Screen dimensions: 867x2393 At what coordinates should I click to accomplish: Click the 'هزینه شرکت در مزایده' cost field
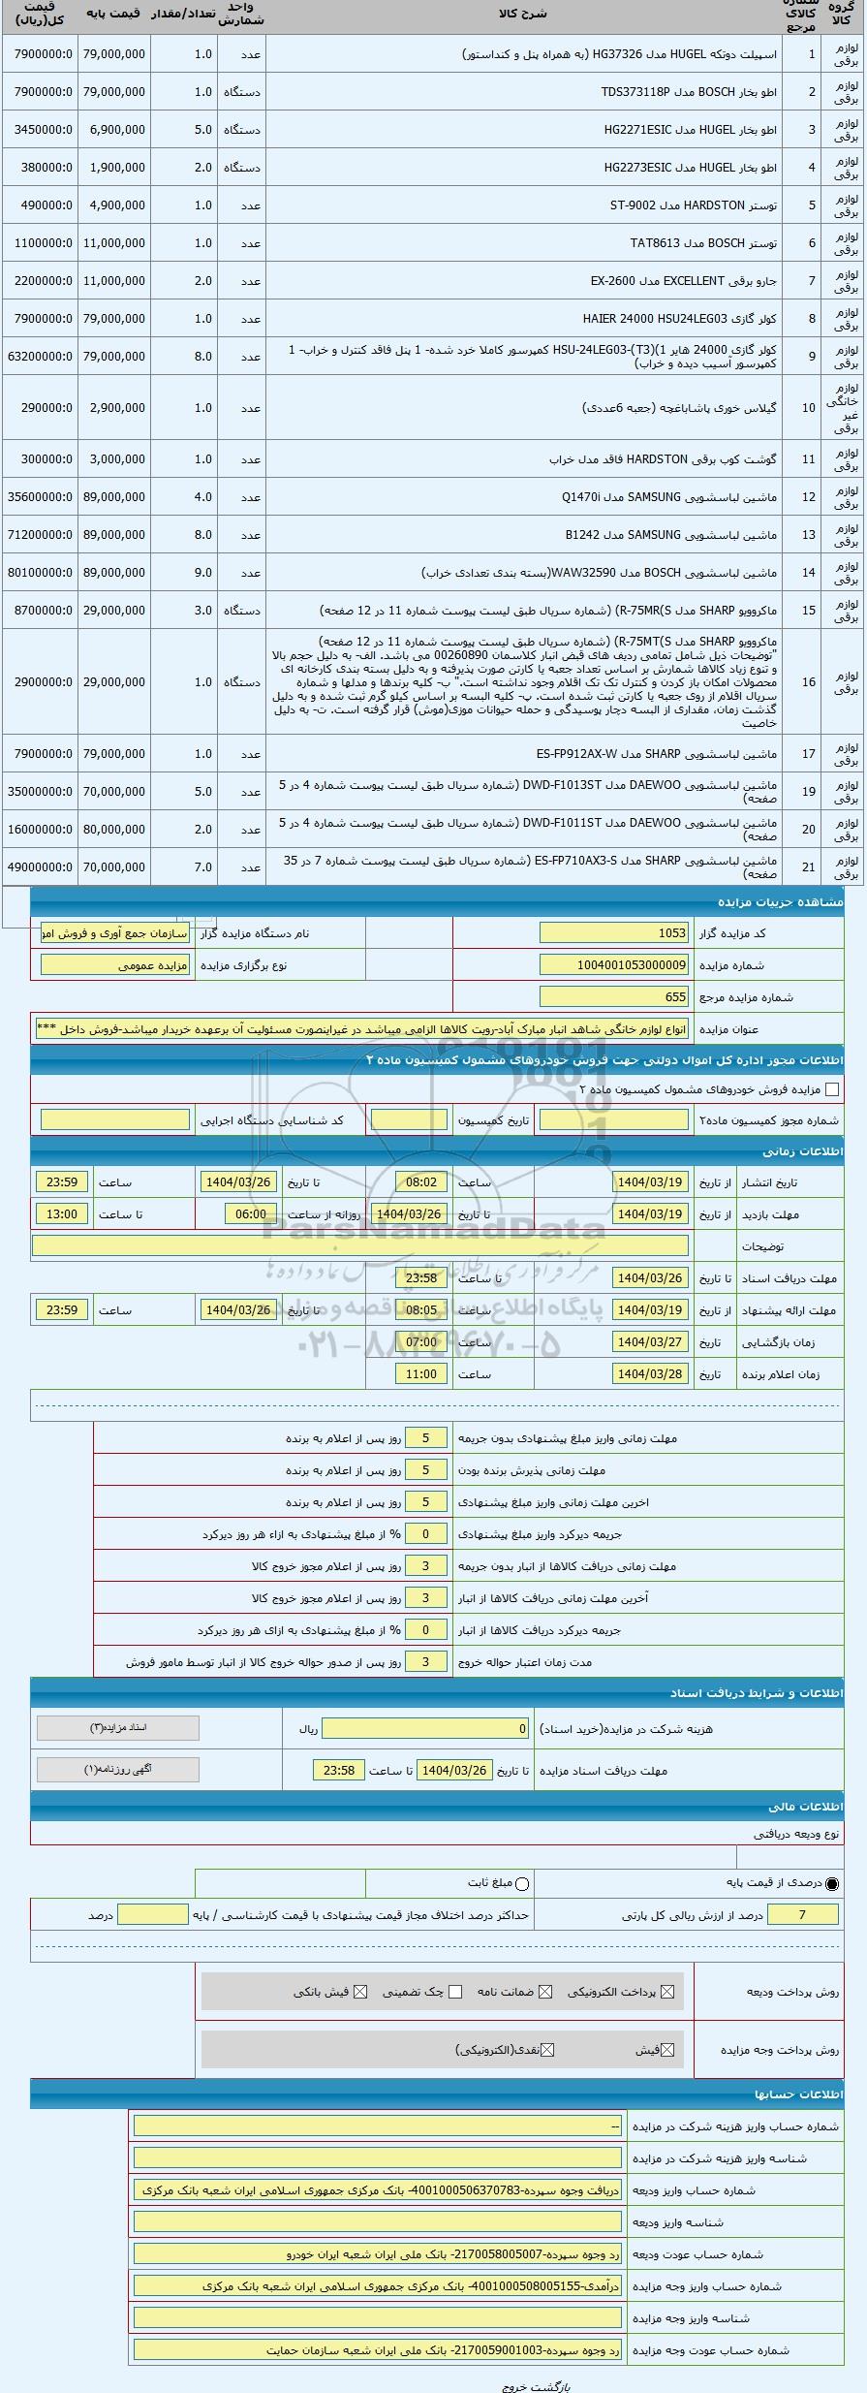tap(426, 1729)
